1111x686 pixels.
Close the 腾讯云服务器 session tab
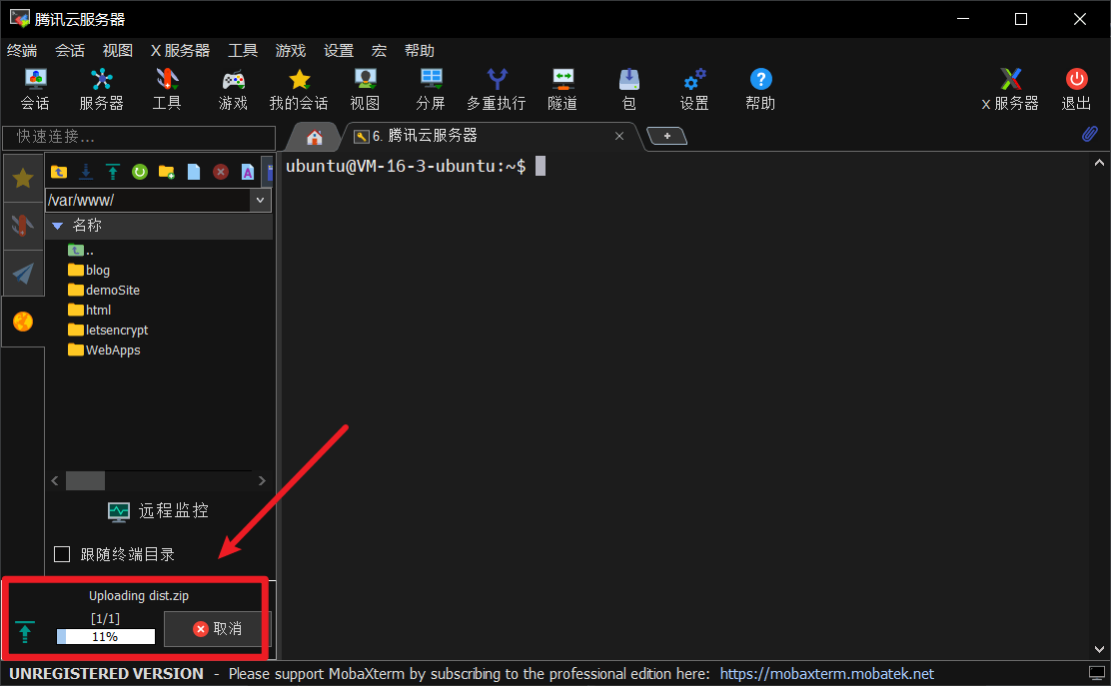[x=619, y=136]
